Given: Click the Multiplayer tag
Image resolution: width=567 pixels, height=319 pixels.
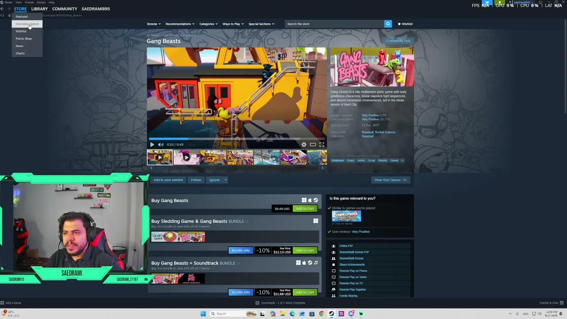Looking at the screenshot, I should [x=338, y=160].
